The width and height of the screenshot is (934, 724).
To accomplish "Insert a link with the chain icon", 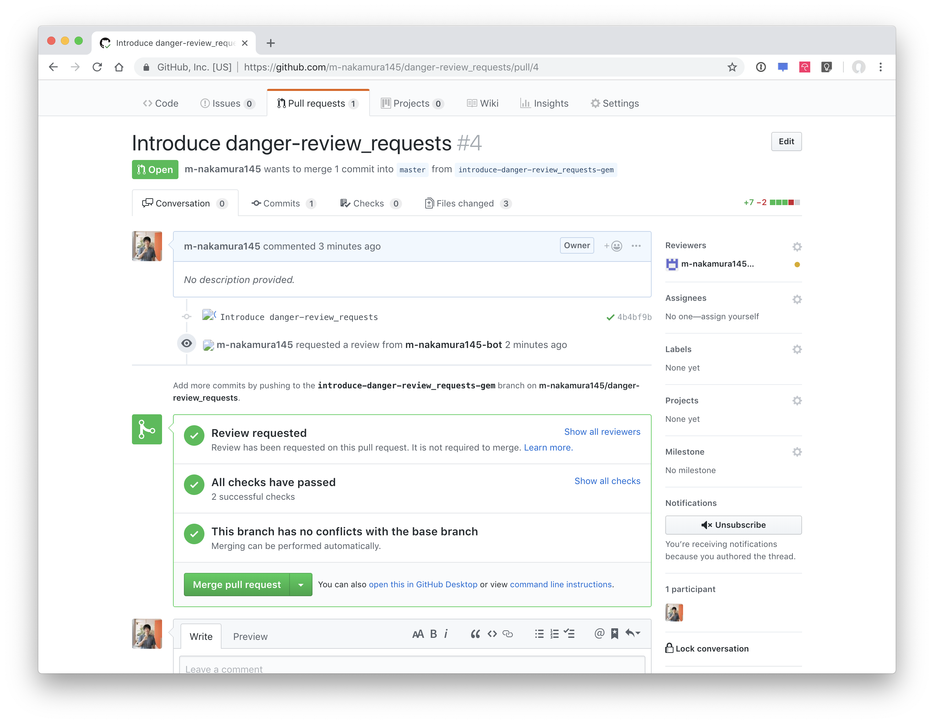I will (x=508, y=634).
